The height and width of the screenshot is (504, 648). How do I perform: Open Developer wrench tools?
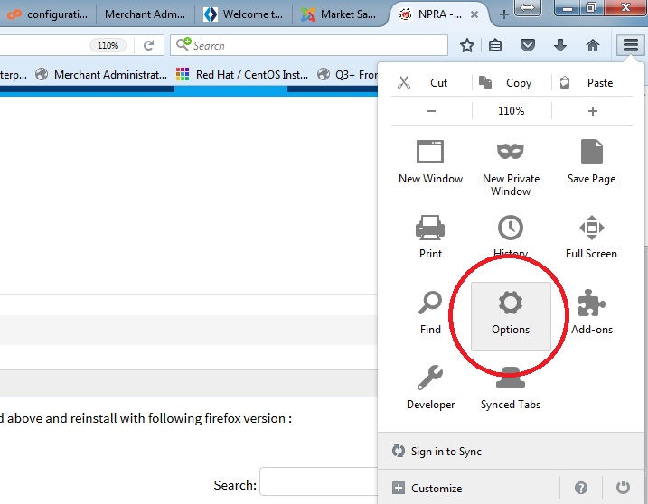pos(430,378)
